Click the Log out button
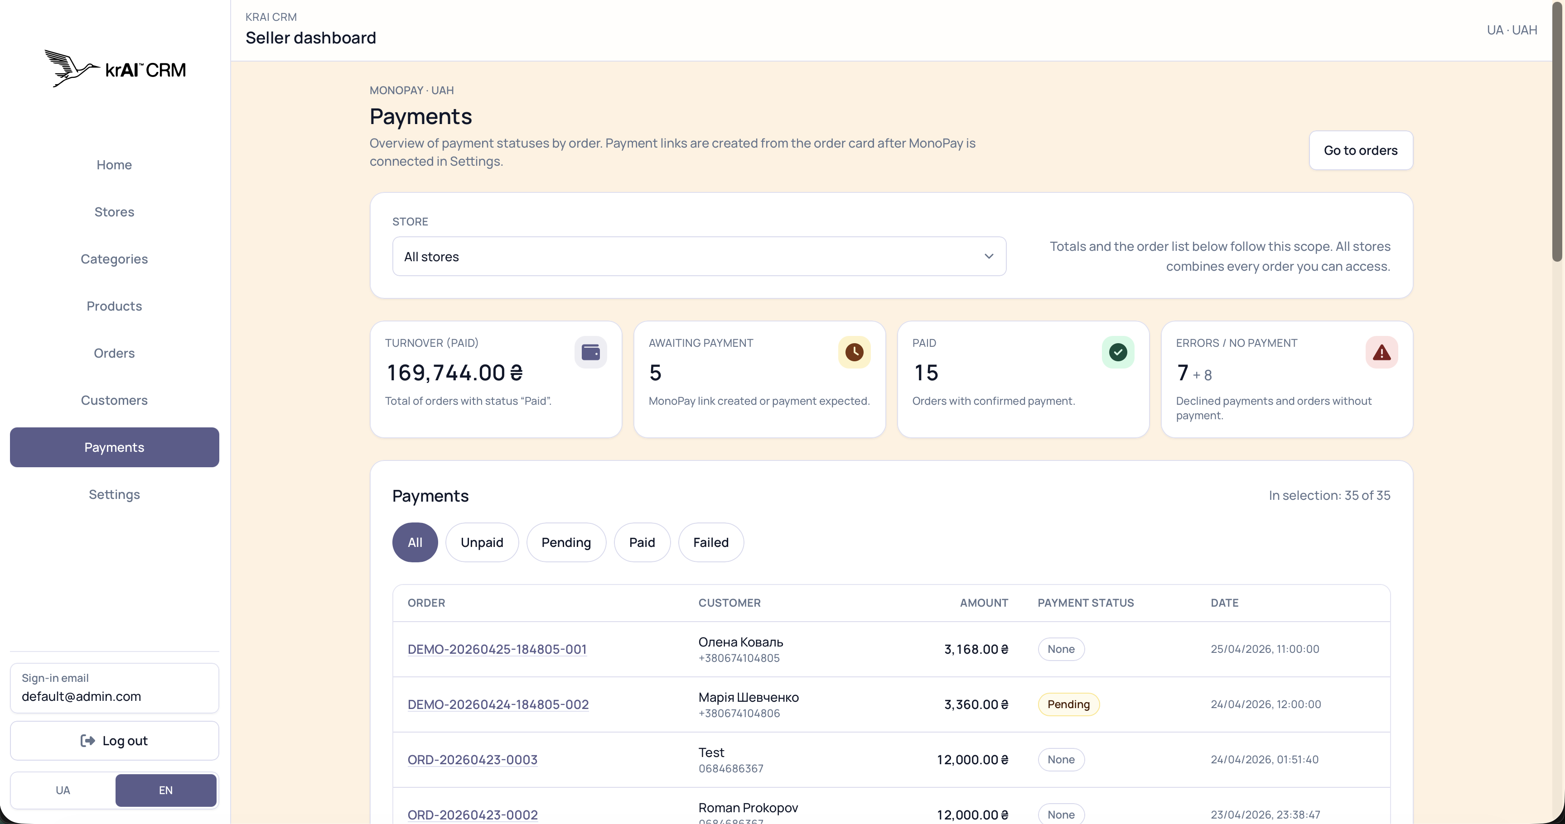The image size is (1565, 824). [x=114, y=741]
